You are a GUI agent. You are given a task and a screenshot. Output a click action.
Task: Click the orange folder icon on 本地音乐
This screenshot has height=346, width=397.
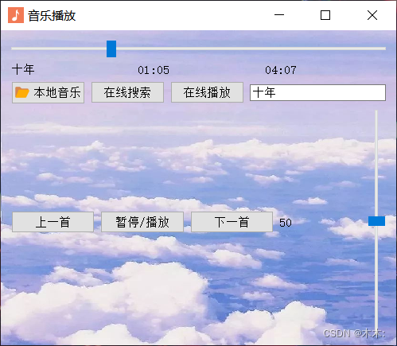[x=21, y=92]
